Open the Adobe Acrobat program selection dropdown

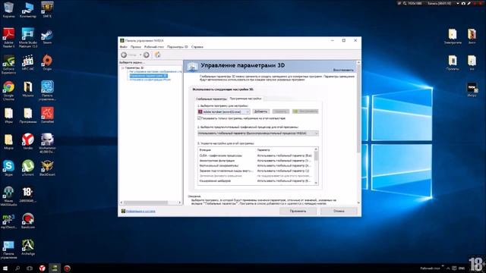[x=224, y=111]
